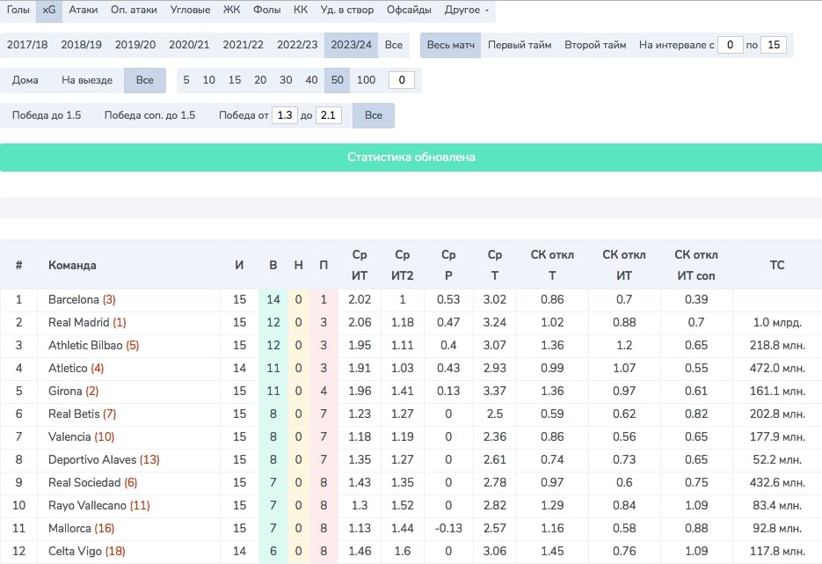Viewport: 822px width, 564px height.
Task: Select Первый тайм period
Action: tap(520, 45)
